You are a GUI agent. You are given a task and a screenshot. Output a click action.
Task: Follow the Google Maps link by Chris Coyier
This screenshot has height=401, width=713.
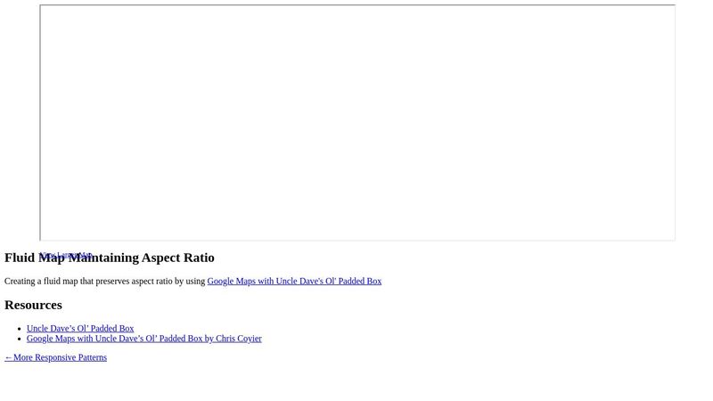click(143, 339)
